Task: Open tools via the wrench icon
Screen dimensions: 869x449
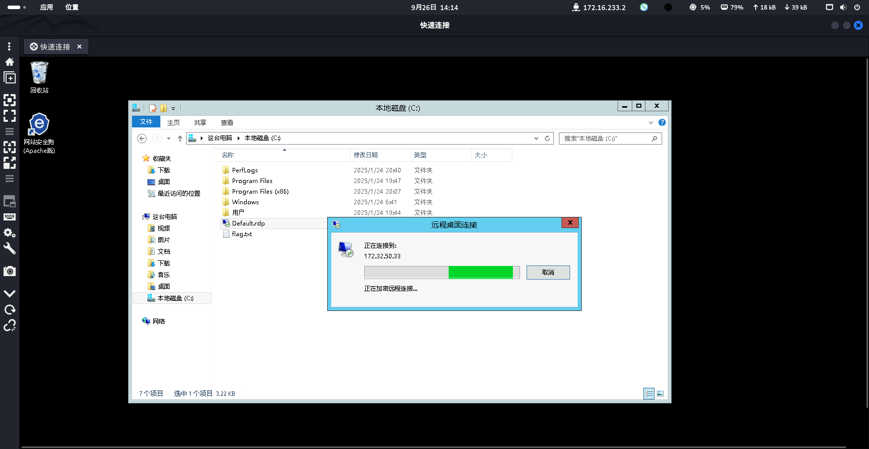Action: [x=10, y=248]
